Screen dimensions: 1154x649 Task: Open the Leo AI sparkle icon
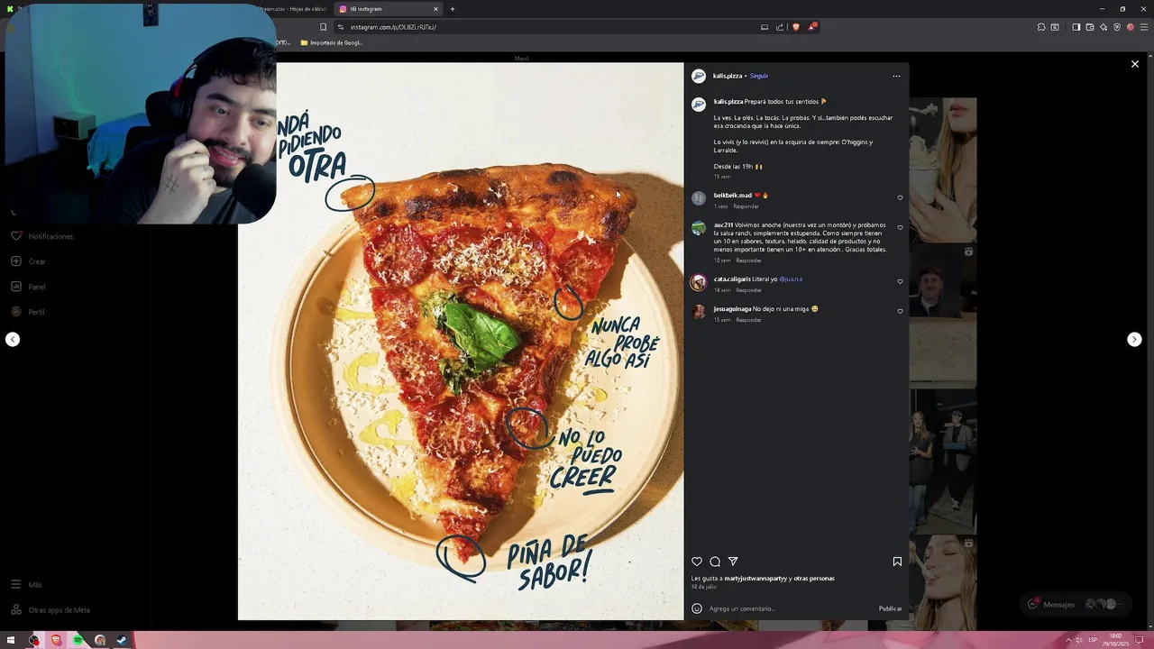coord(1104,27)
